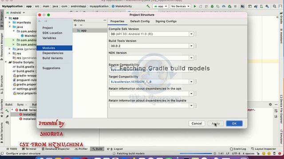Open the Logcat tool window
The height and width of the screenshot is (159, 284).
coord(115,149)
